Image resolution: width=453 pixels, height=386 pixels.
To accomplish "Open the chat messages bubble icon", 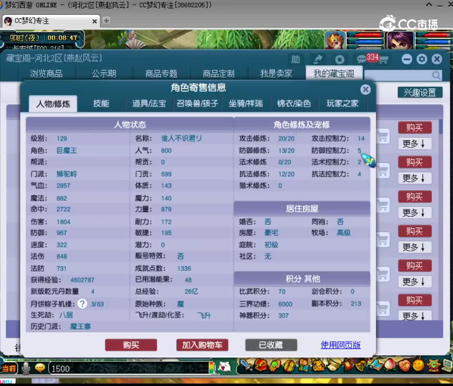I will (x=361, y=59).
